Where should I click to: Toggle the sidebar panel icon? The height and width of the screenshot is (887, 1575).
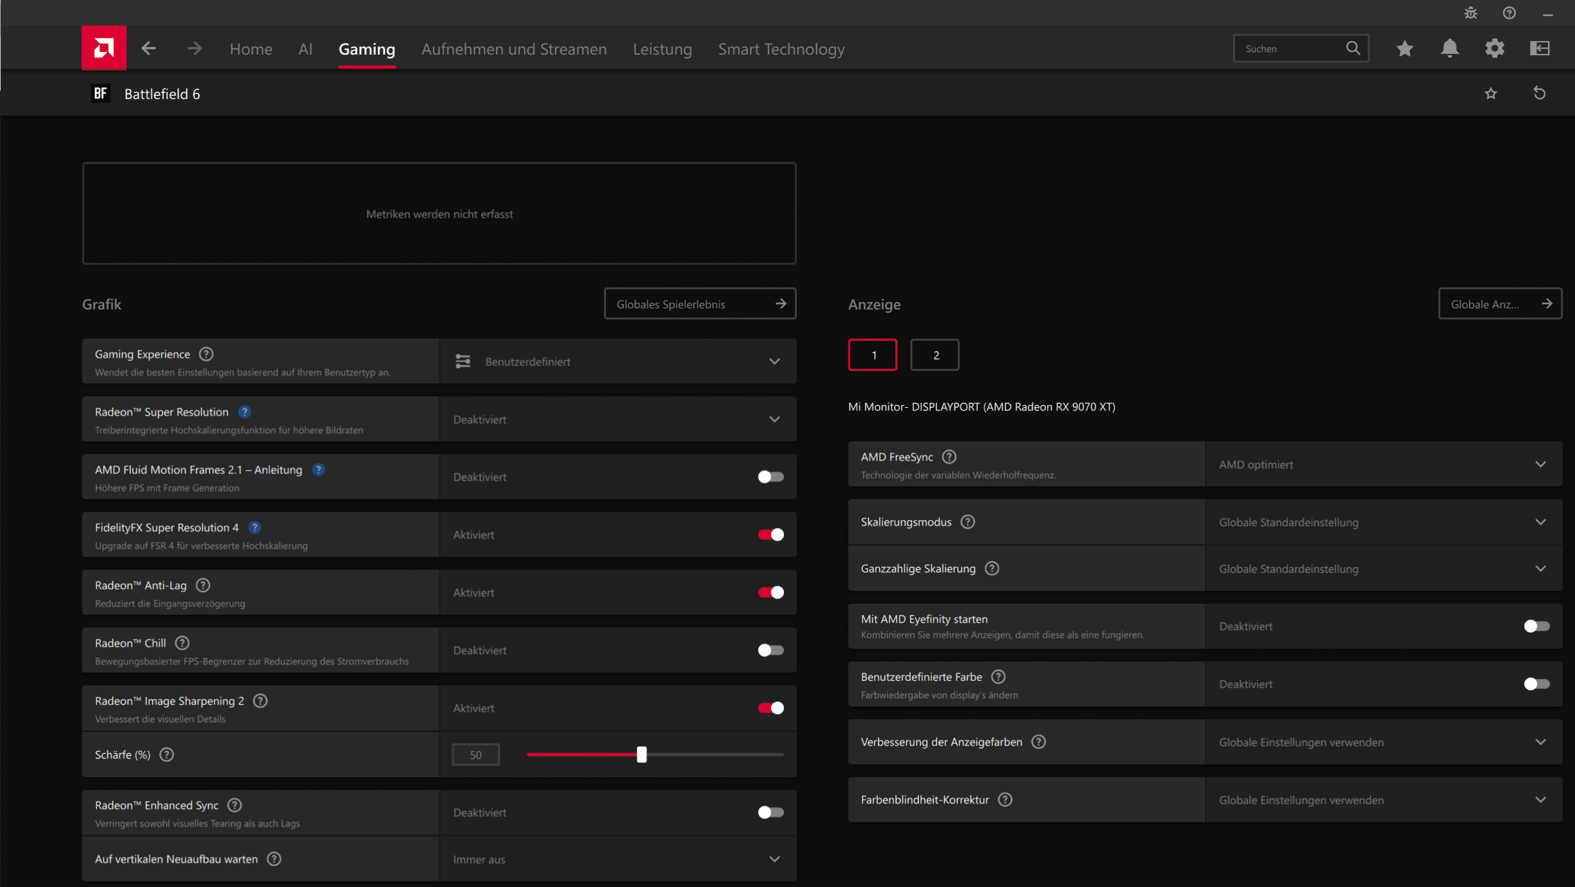(1540, 48)
